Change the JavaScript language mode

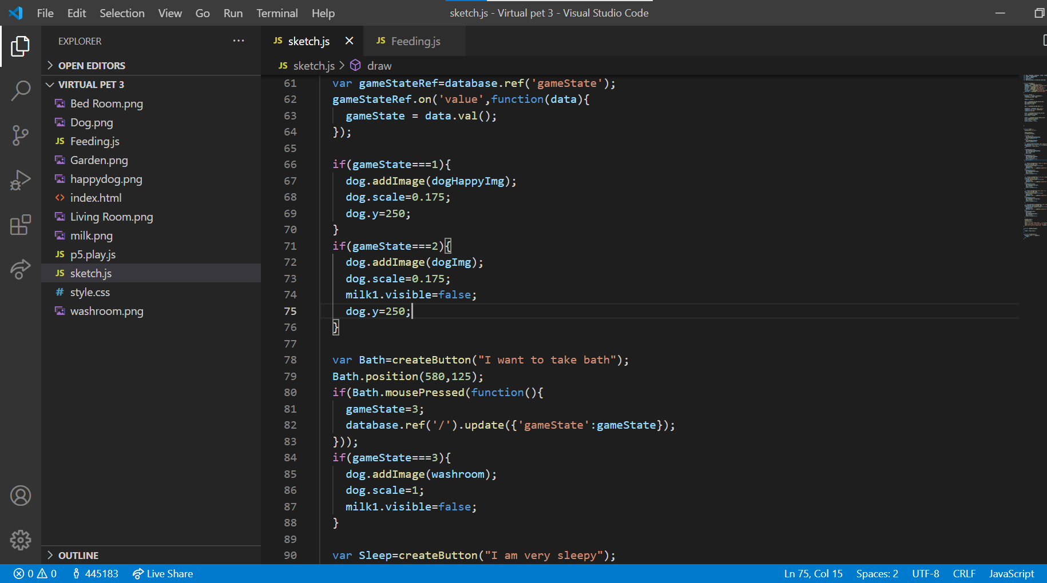(x=1011, y=573)
